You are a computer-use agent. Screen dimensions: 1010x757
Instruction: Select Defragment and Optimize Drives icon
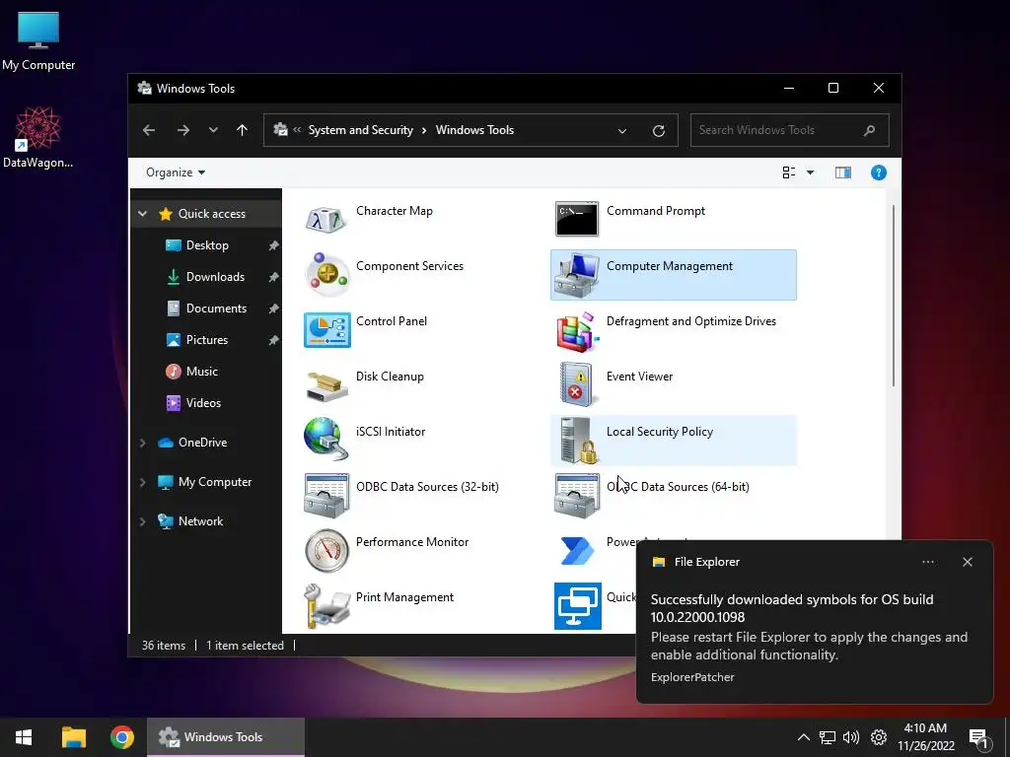click(576, 331)
